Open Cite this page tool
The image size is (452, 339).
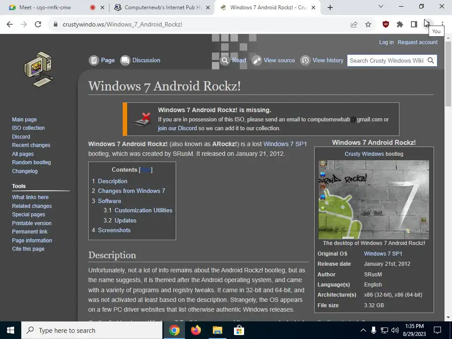point(28,249)
